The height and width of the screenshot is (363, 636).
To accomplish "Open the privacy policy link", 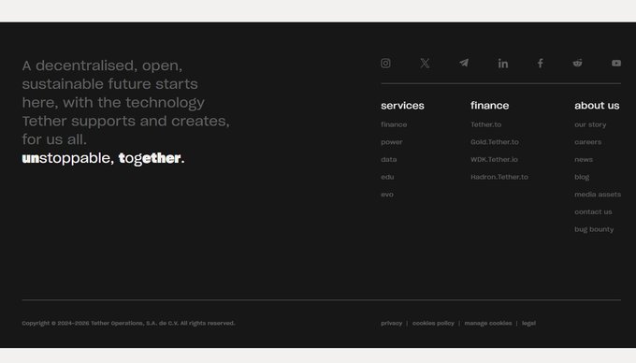I will tap(391, 324).
